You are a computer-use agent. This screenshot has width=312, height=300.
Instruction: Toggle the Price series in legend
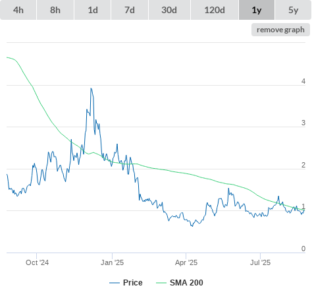click(126, 283)
